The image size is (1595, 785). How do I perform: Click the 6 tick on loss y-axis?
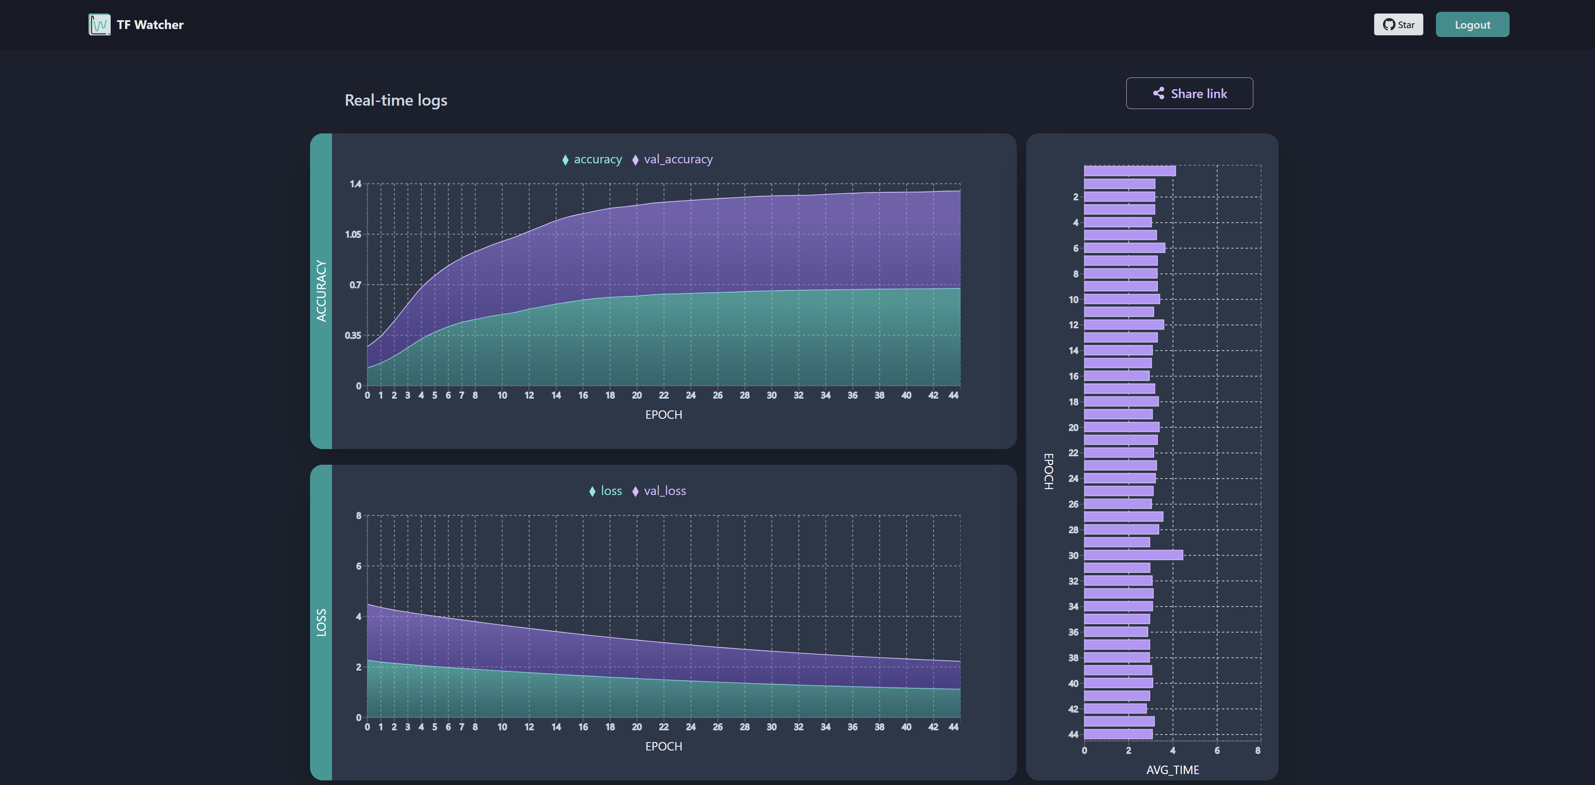(x=358, y=566)
